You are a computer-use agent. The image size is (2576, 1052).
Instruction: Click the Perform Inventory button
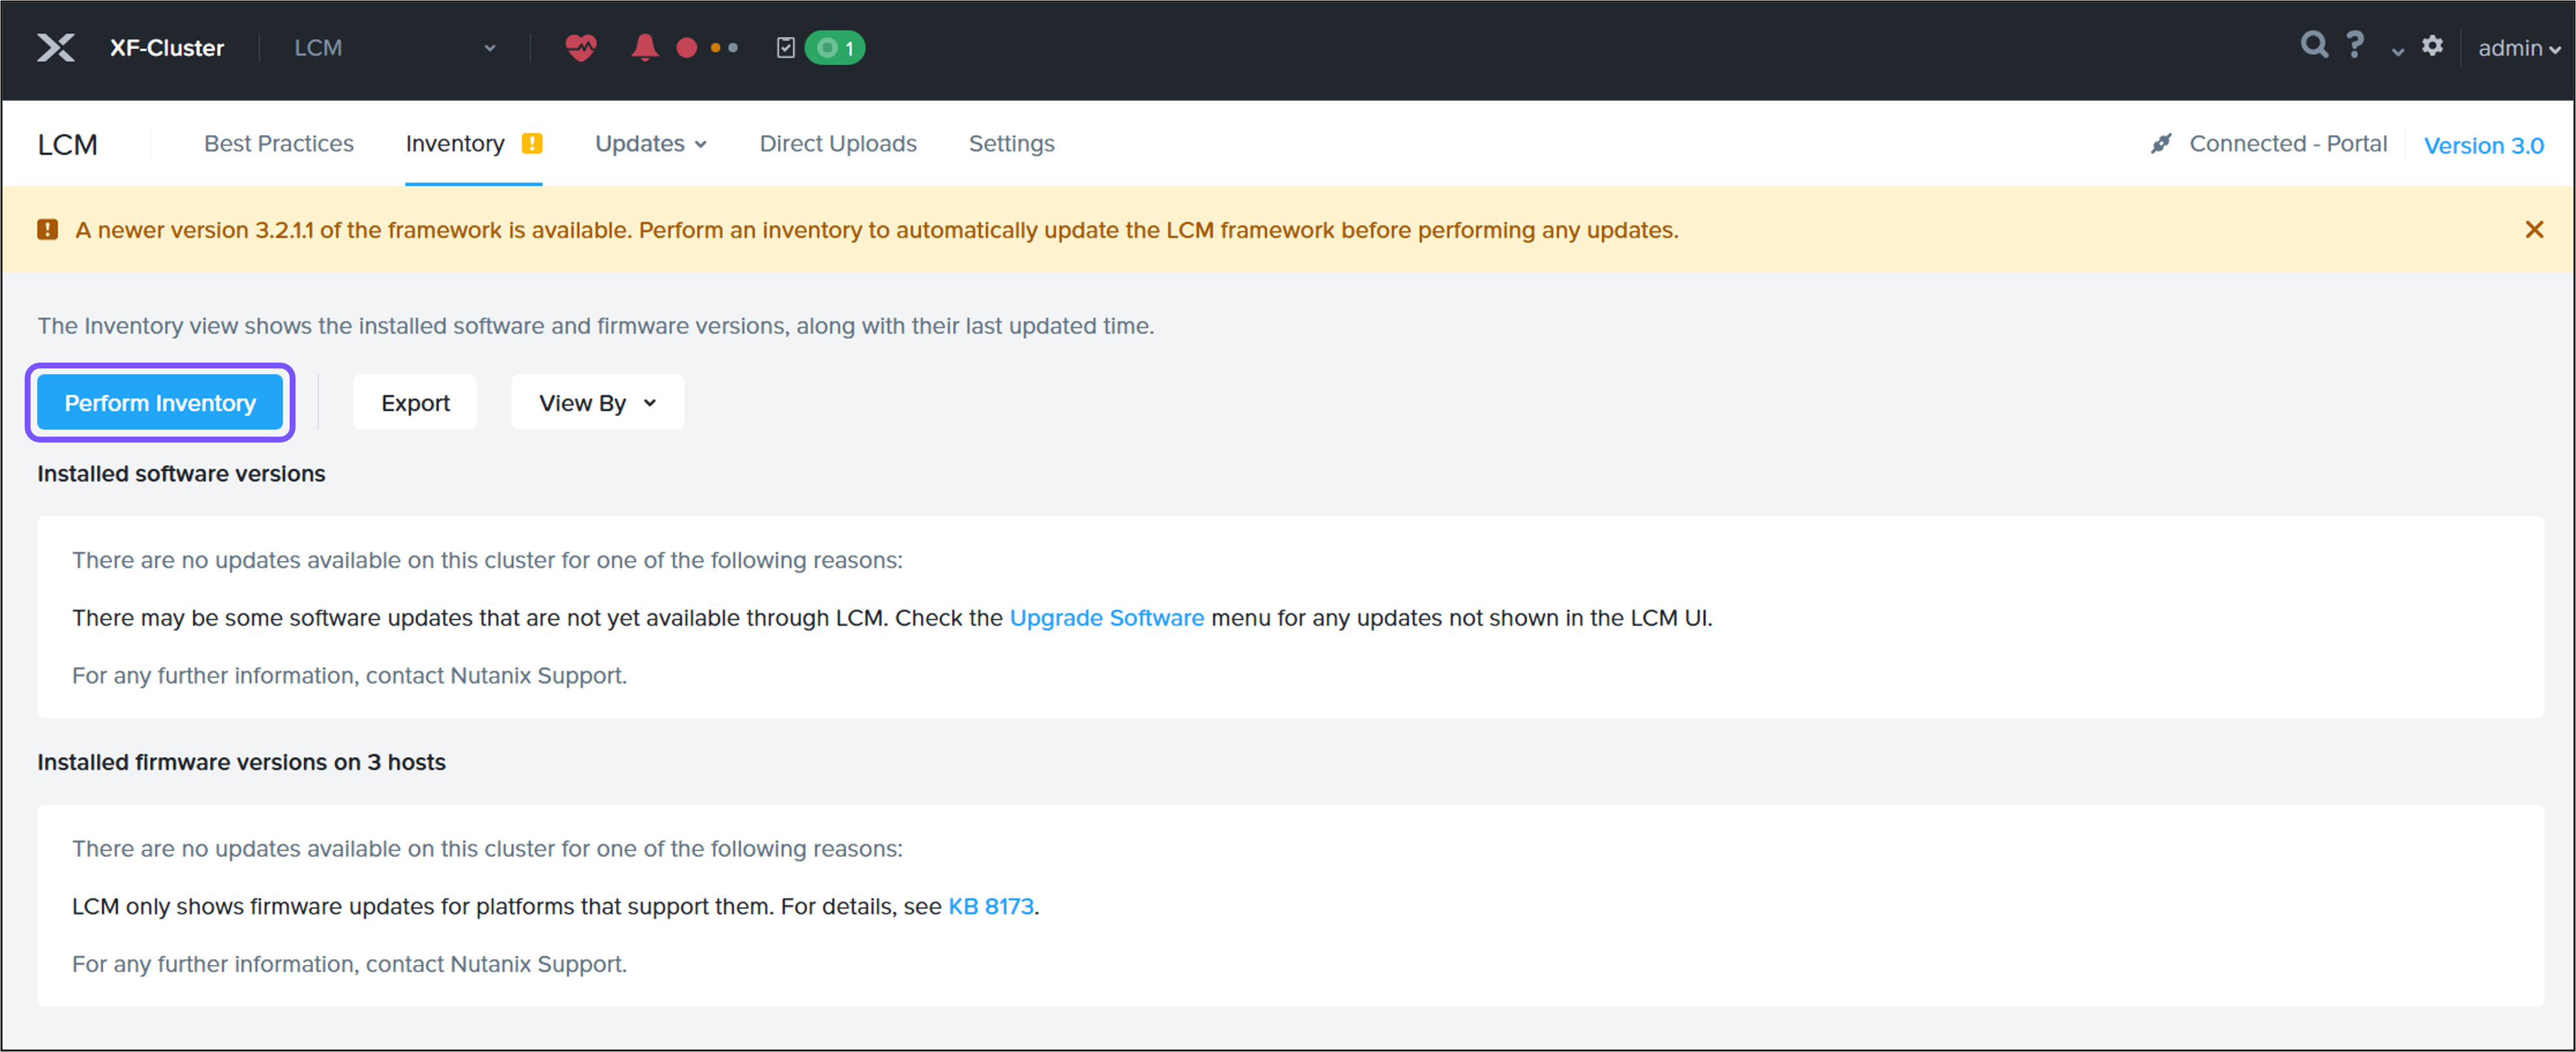coord(159,402)
